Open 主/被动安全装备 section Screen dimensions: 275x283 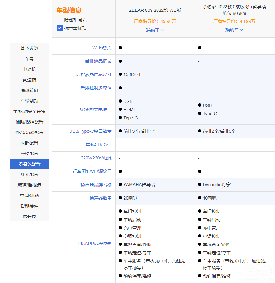30,111
